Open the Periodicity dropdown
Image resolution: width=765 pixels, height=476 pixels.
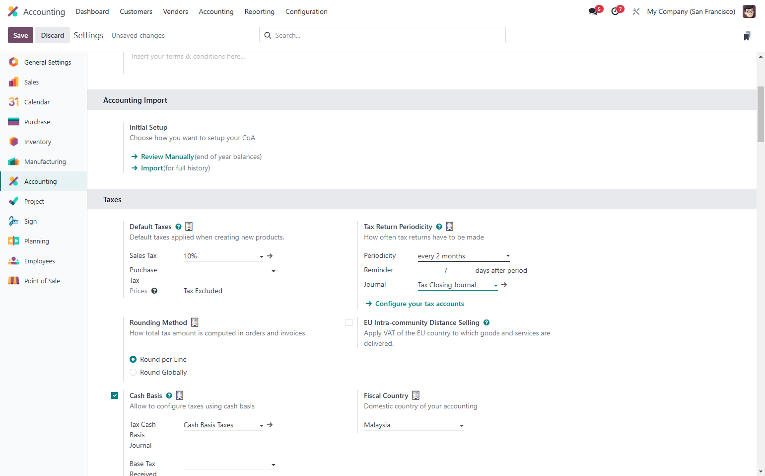tap(464, 256)
